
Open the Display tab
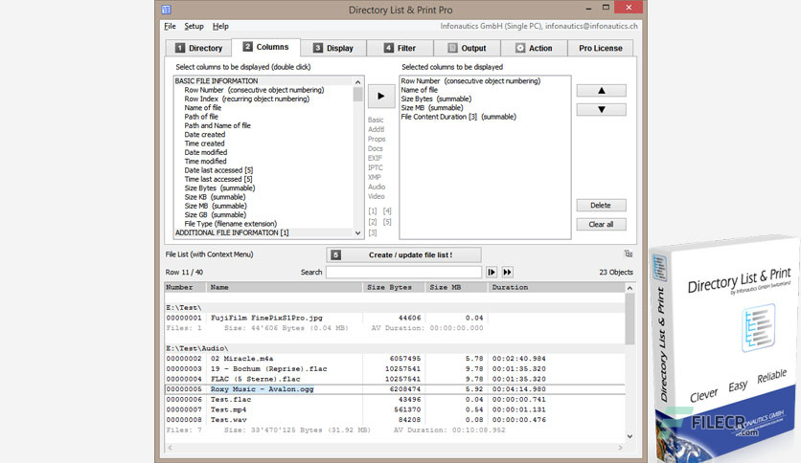tap(333, 48)
